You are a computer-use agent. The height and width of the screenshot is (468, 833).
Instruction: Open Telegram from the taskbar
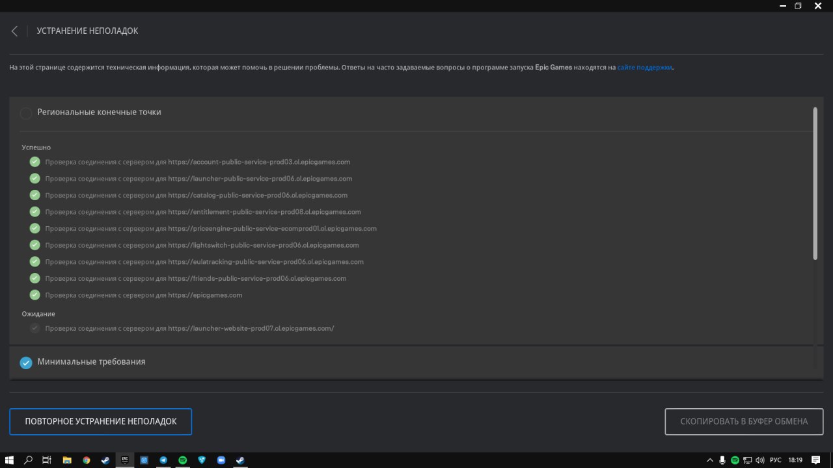(163, 460)
